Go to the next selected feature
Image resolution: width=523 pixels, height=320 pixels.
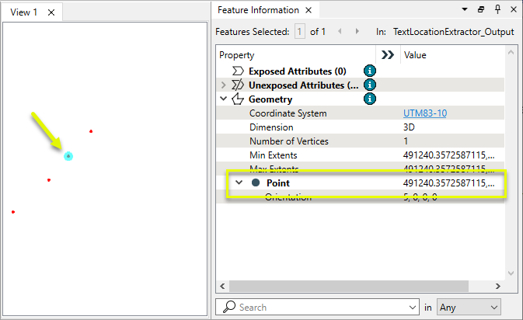[x=357, y=32]
